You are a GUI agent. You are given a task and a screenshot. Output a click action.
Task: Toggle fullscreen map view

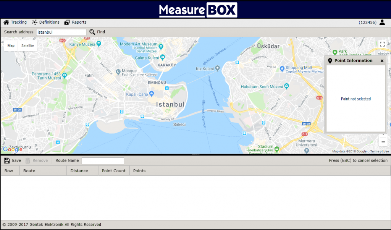[382, 44]
